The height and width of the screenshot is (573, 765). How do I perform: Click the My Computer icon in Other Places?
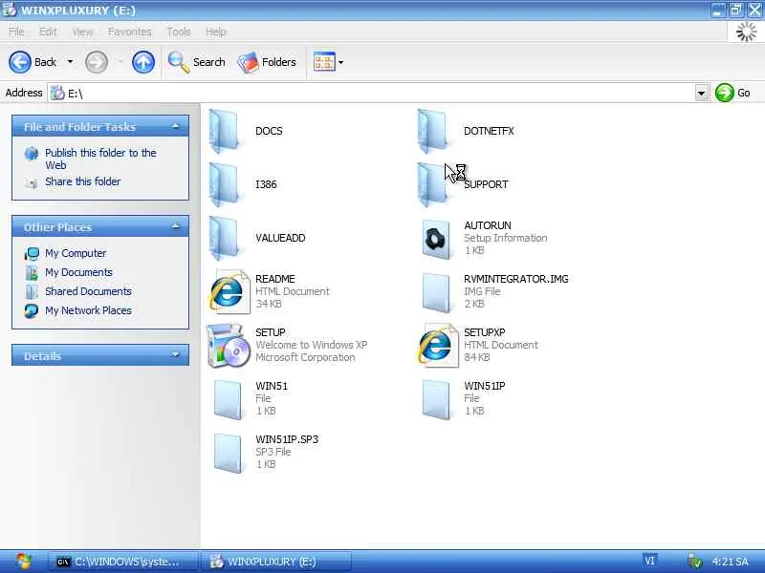(x=32, y=254)
